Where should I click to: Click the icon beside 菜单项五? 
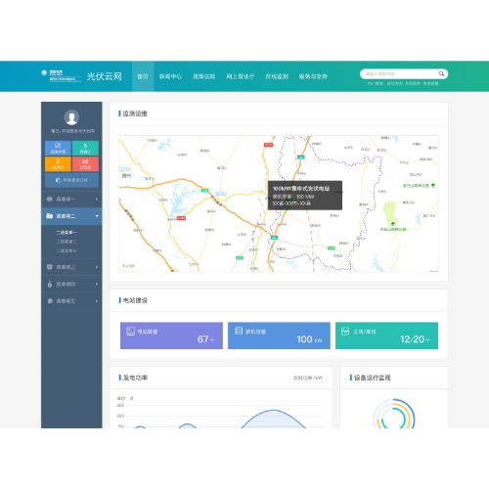(x=50, y=301)
